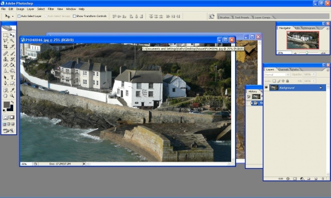The image size is (331, 198).
Task: Open the Brushes palette well tab
Action: pos(225,17)
